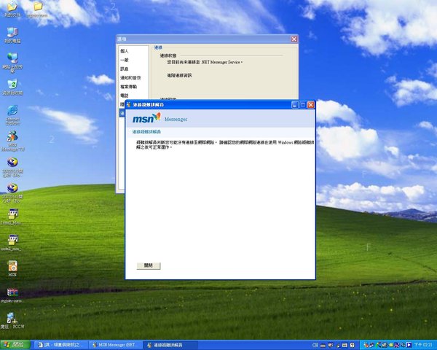
Task: Open the 開始 Start menu
Action: tap(15, 345)
